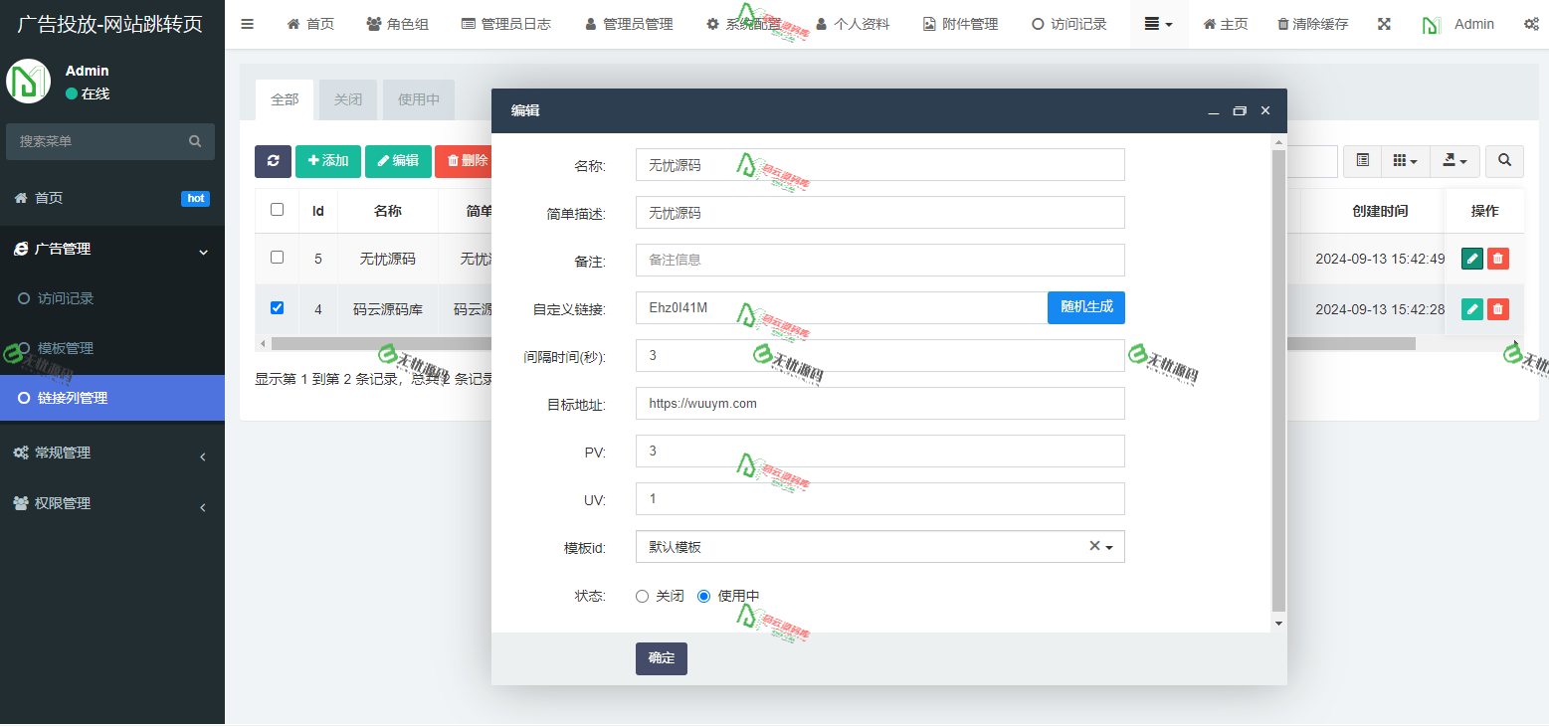The image size is (1549, 727).
Task: Switch to the 使用中 tab
Action: (418, 99)
